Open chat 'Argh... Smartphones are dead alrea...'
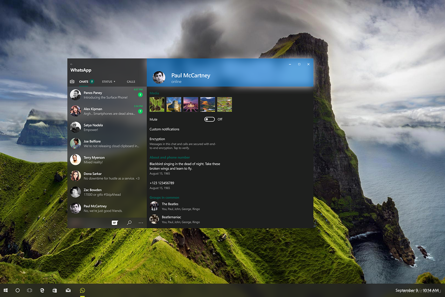 (x=107, y=111)
